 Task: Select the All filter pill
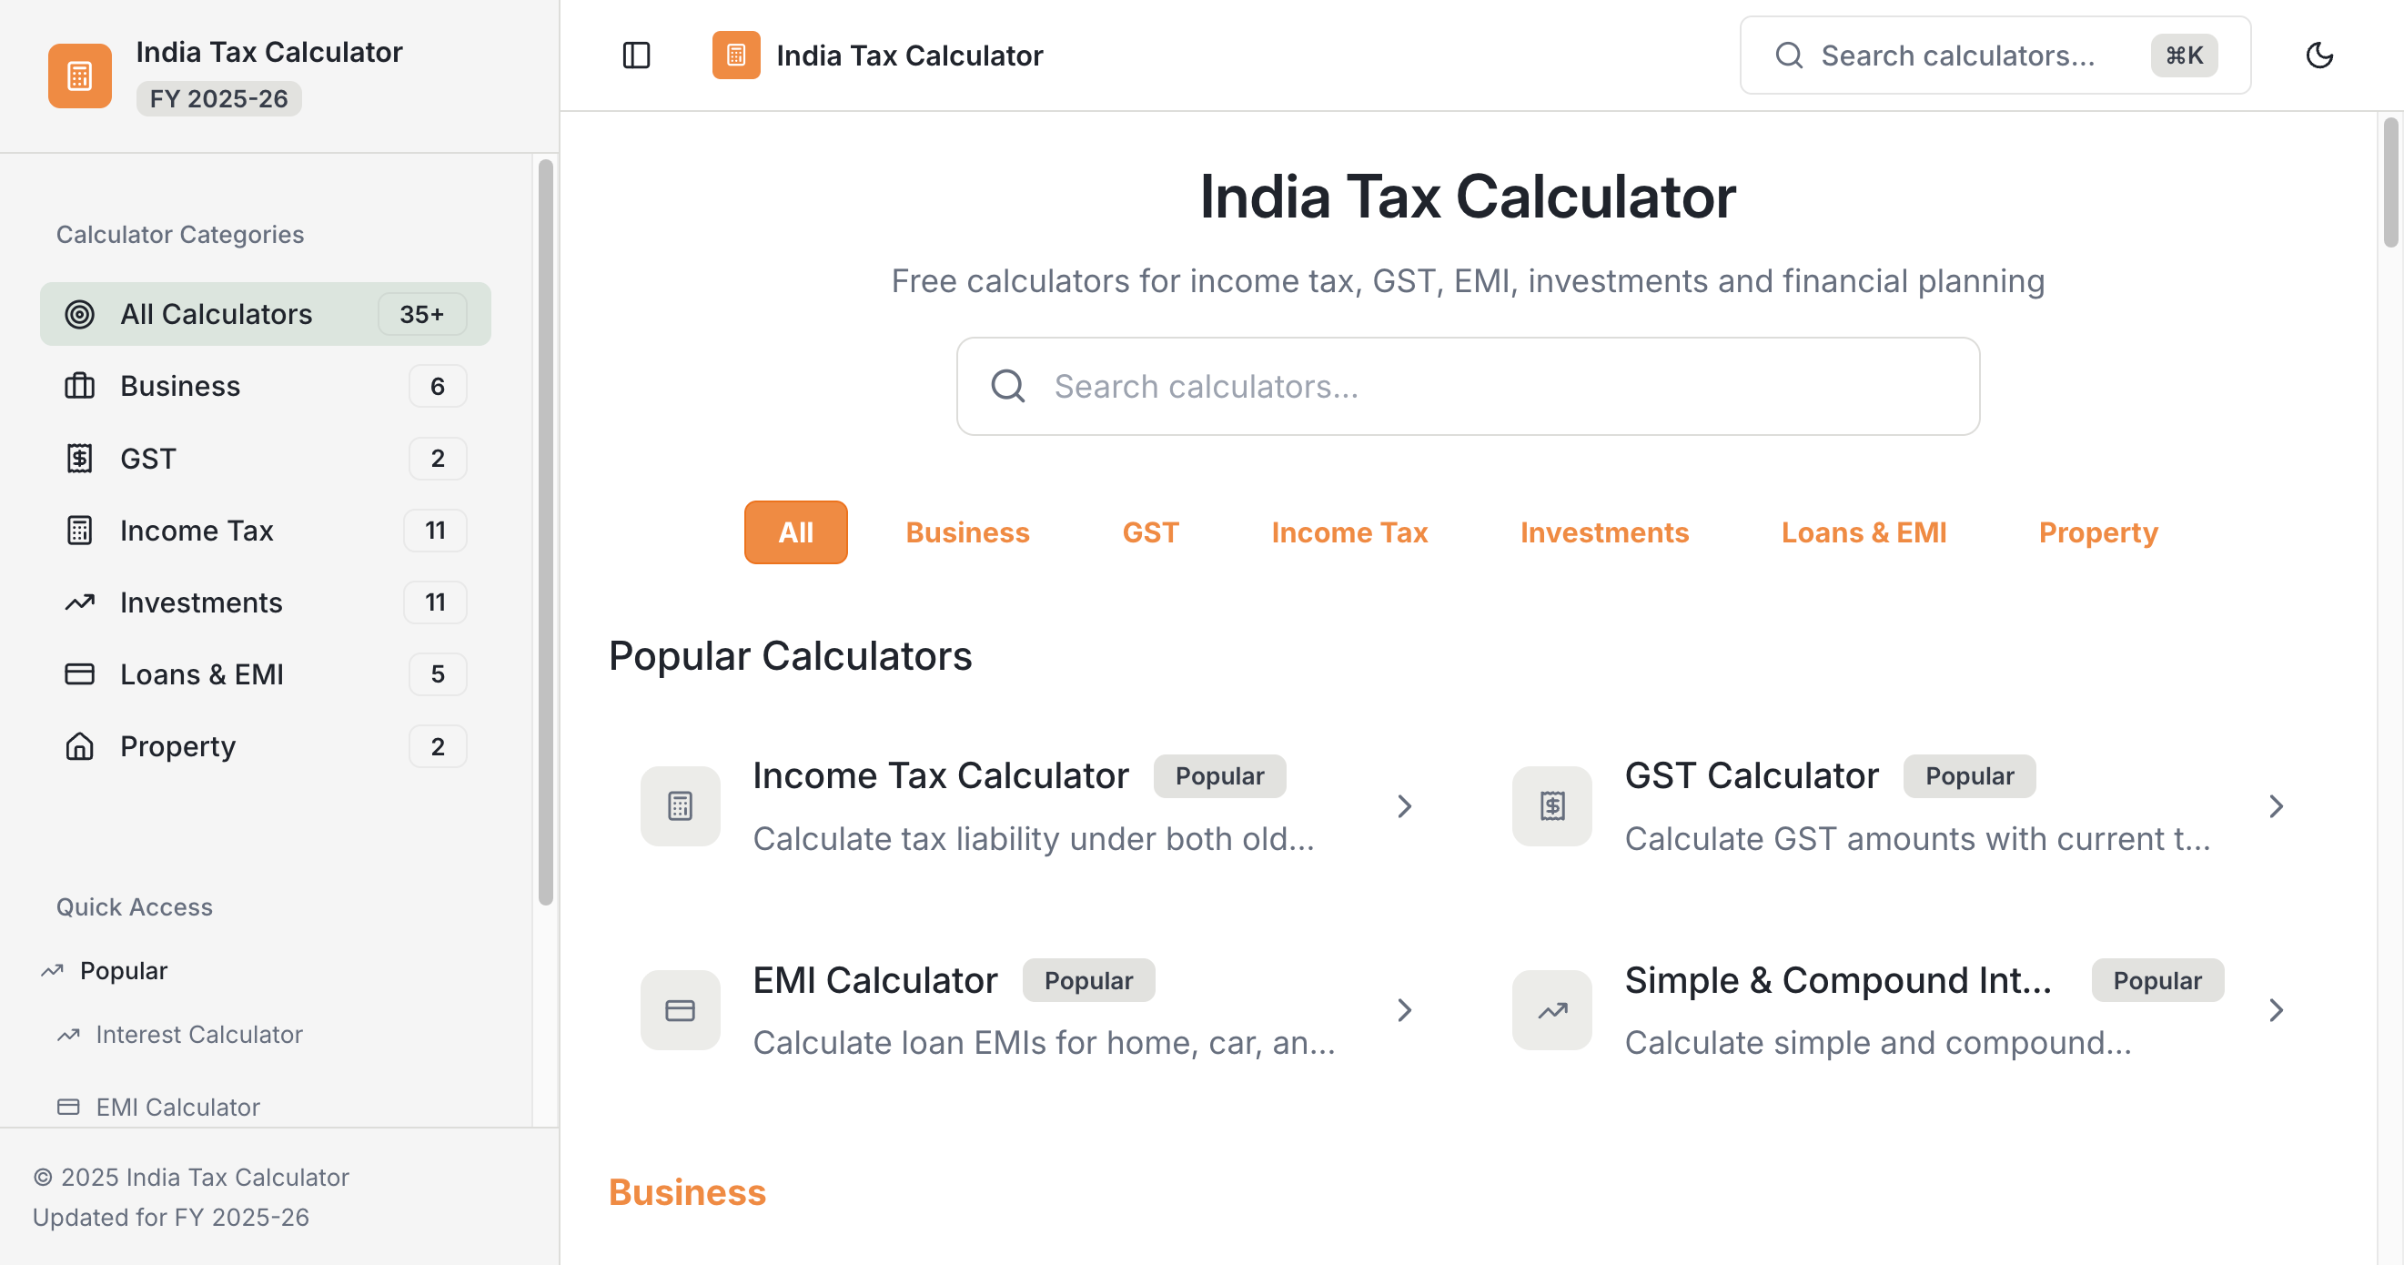(795, 532)
